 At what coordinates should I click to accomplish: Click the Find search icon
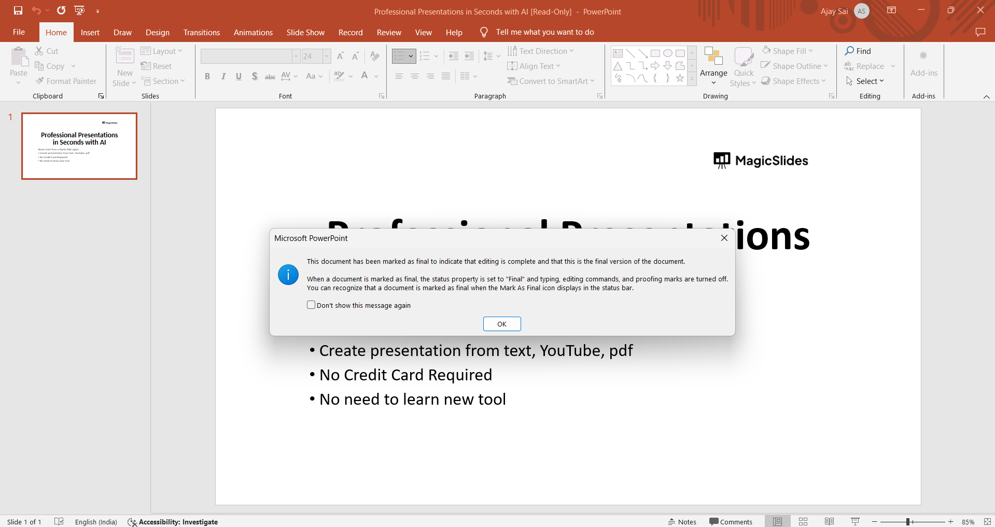click(x=850, y=51)
